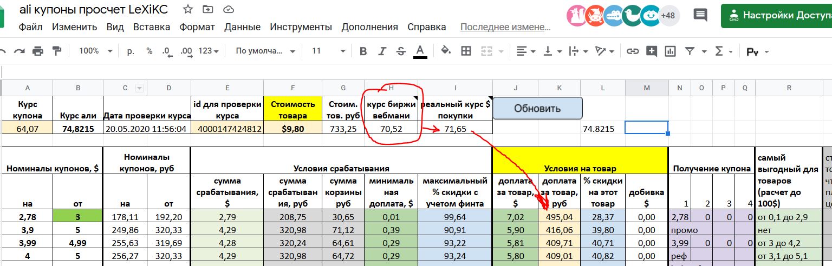The height and width of the screenshot is (266, 832).
Task: Select the cell 20.05.2020 11:56:04
Action: [x=147, y=129]
